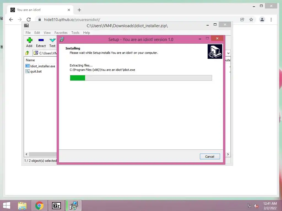Click the Test toolbar icon in 7-Zip
Viewport: 282px width, 211px height.
point(53,40)
